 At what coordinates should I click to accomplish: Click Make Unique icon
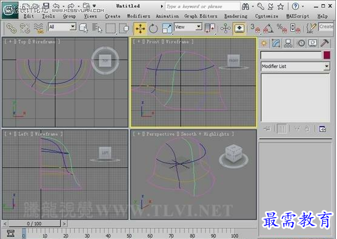click(298, 129)
